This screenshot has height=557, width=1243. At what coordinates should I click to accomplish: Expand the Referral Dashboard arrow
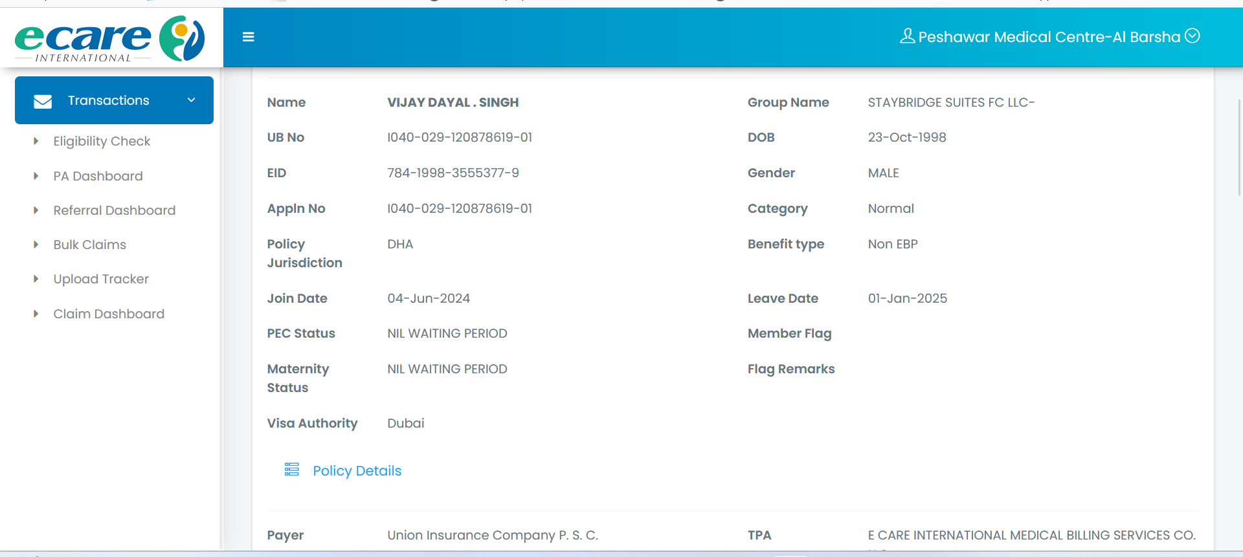tap(36, 210)
